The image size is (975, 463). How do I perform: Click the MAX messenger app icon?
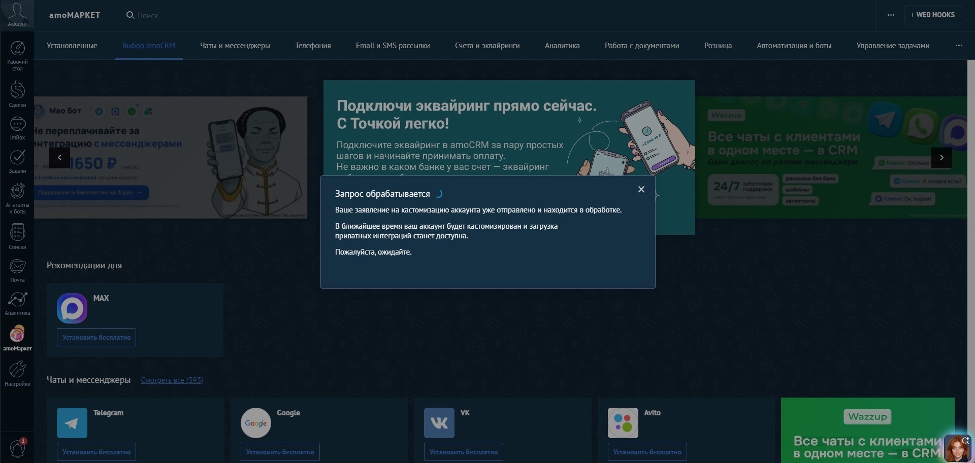pyautogui.click(x=72, y=308)
